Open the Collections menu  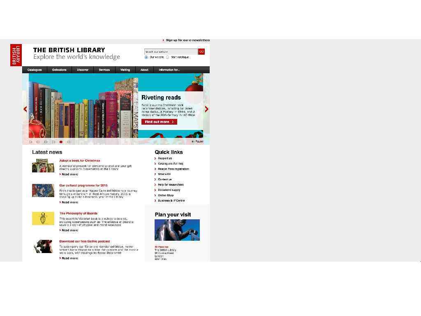tap(59, 70)
